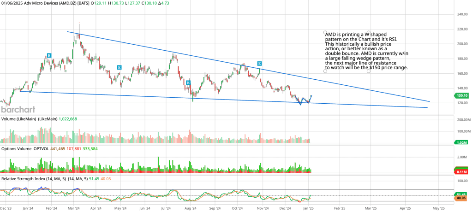Click the Adv Micro Devices (AMD.BZ) title

click(50, 2)
